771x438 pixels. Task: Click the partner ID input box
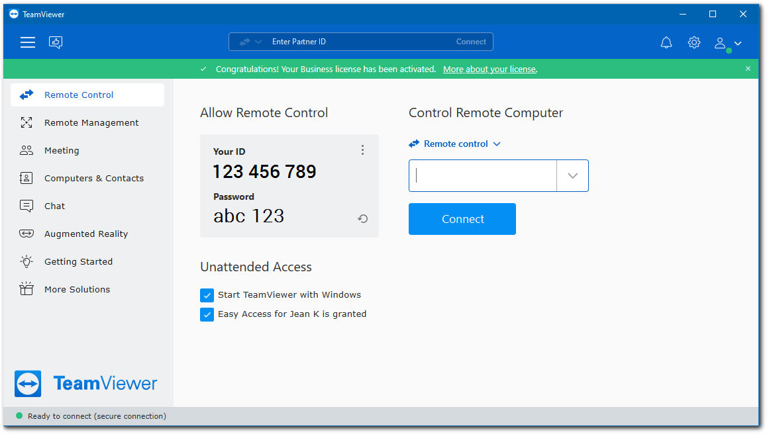click(483, 176)
